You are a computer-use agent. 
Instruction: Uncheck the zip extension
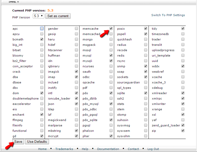[183, 131]
